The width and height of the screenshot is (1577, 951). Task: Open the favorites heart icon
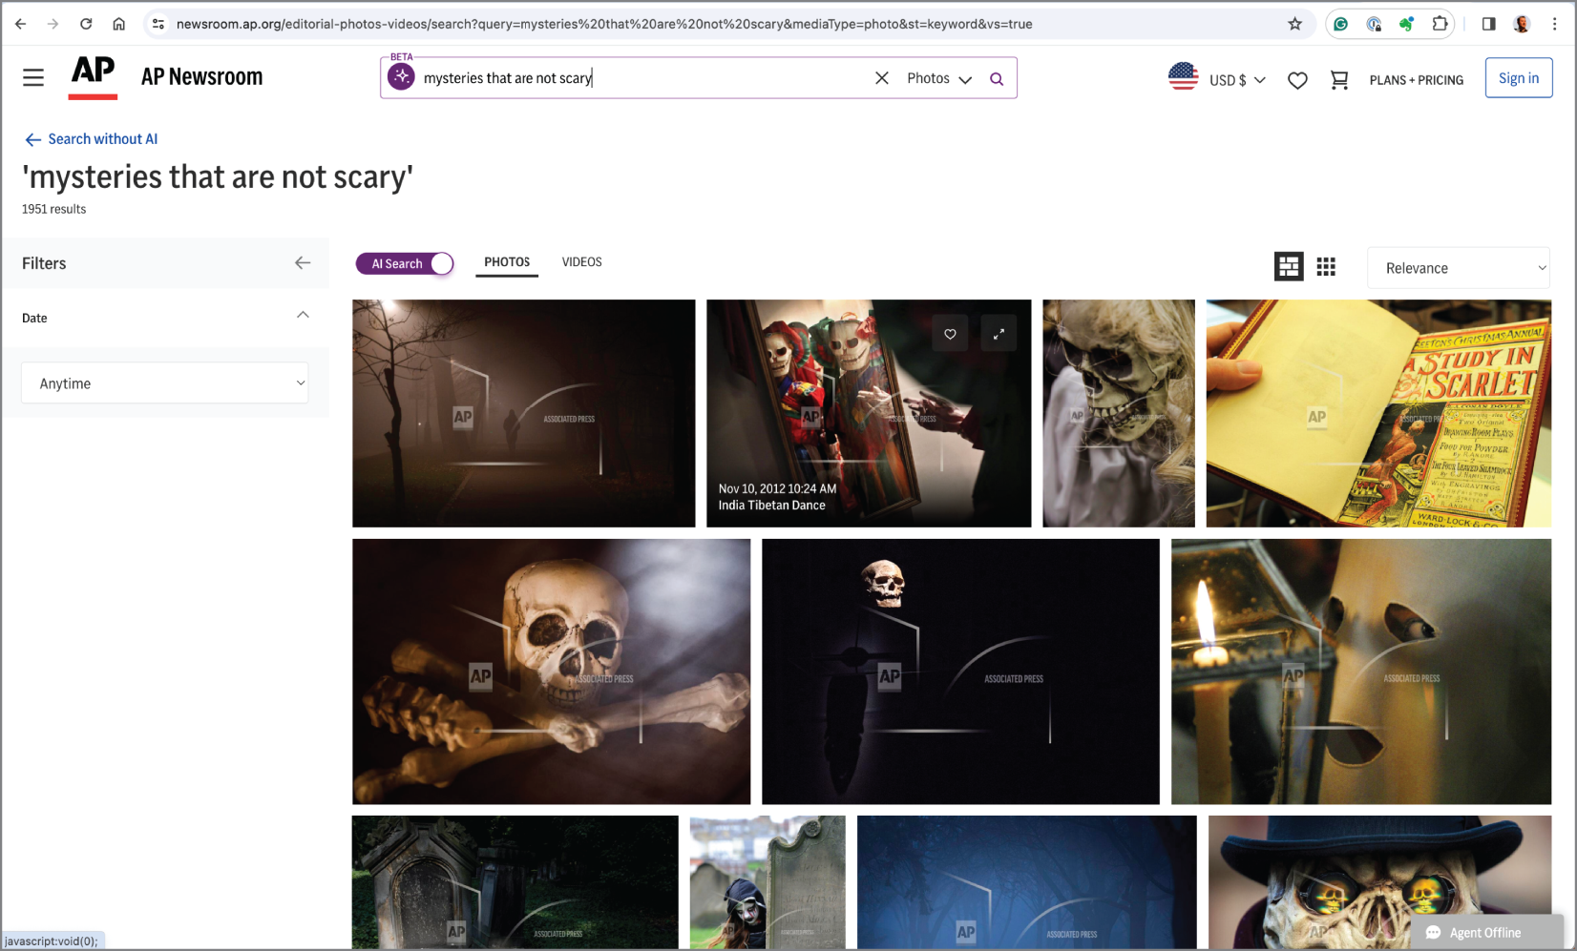(1297, 80)
